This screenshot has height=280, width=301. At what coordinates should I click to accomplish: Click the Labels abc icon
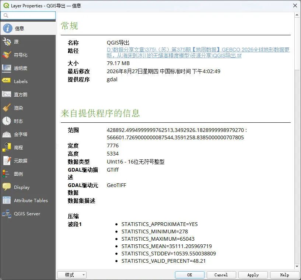tap(6, 80)
